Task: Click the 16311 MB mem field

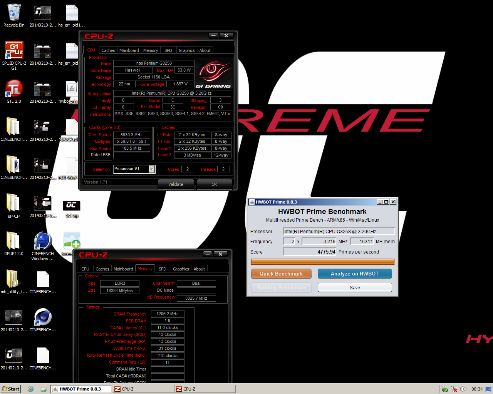Action: (x=362, y=241)
